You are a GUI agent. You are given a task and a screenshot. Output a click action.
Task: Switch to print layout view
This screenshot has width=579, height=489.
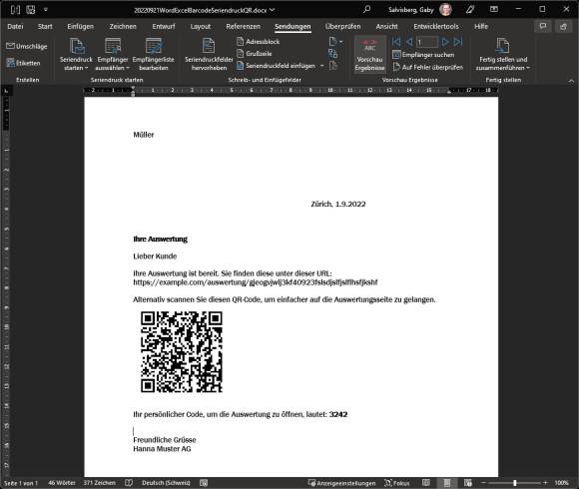click(x=447, y=483)
